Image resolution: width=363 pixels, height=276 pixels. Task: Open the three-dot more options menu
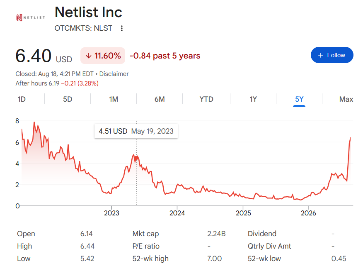coord(122,28)
